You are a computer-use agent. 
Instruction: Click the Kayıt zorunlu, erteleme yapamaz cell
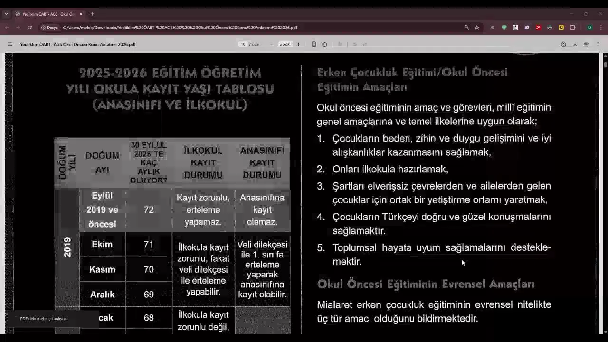(x=203, y=209)
